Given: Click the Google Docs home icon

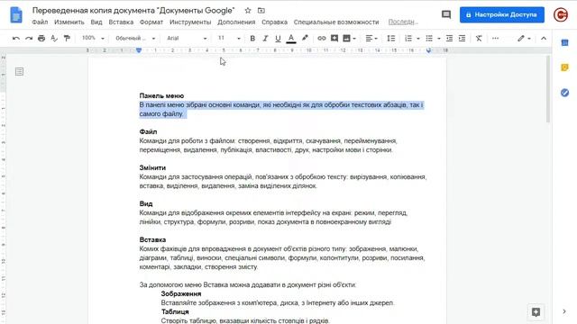Looking at the screenshot, I should point(16,15).
